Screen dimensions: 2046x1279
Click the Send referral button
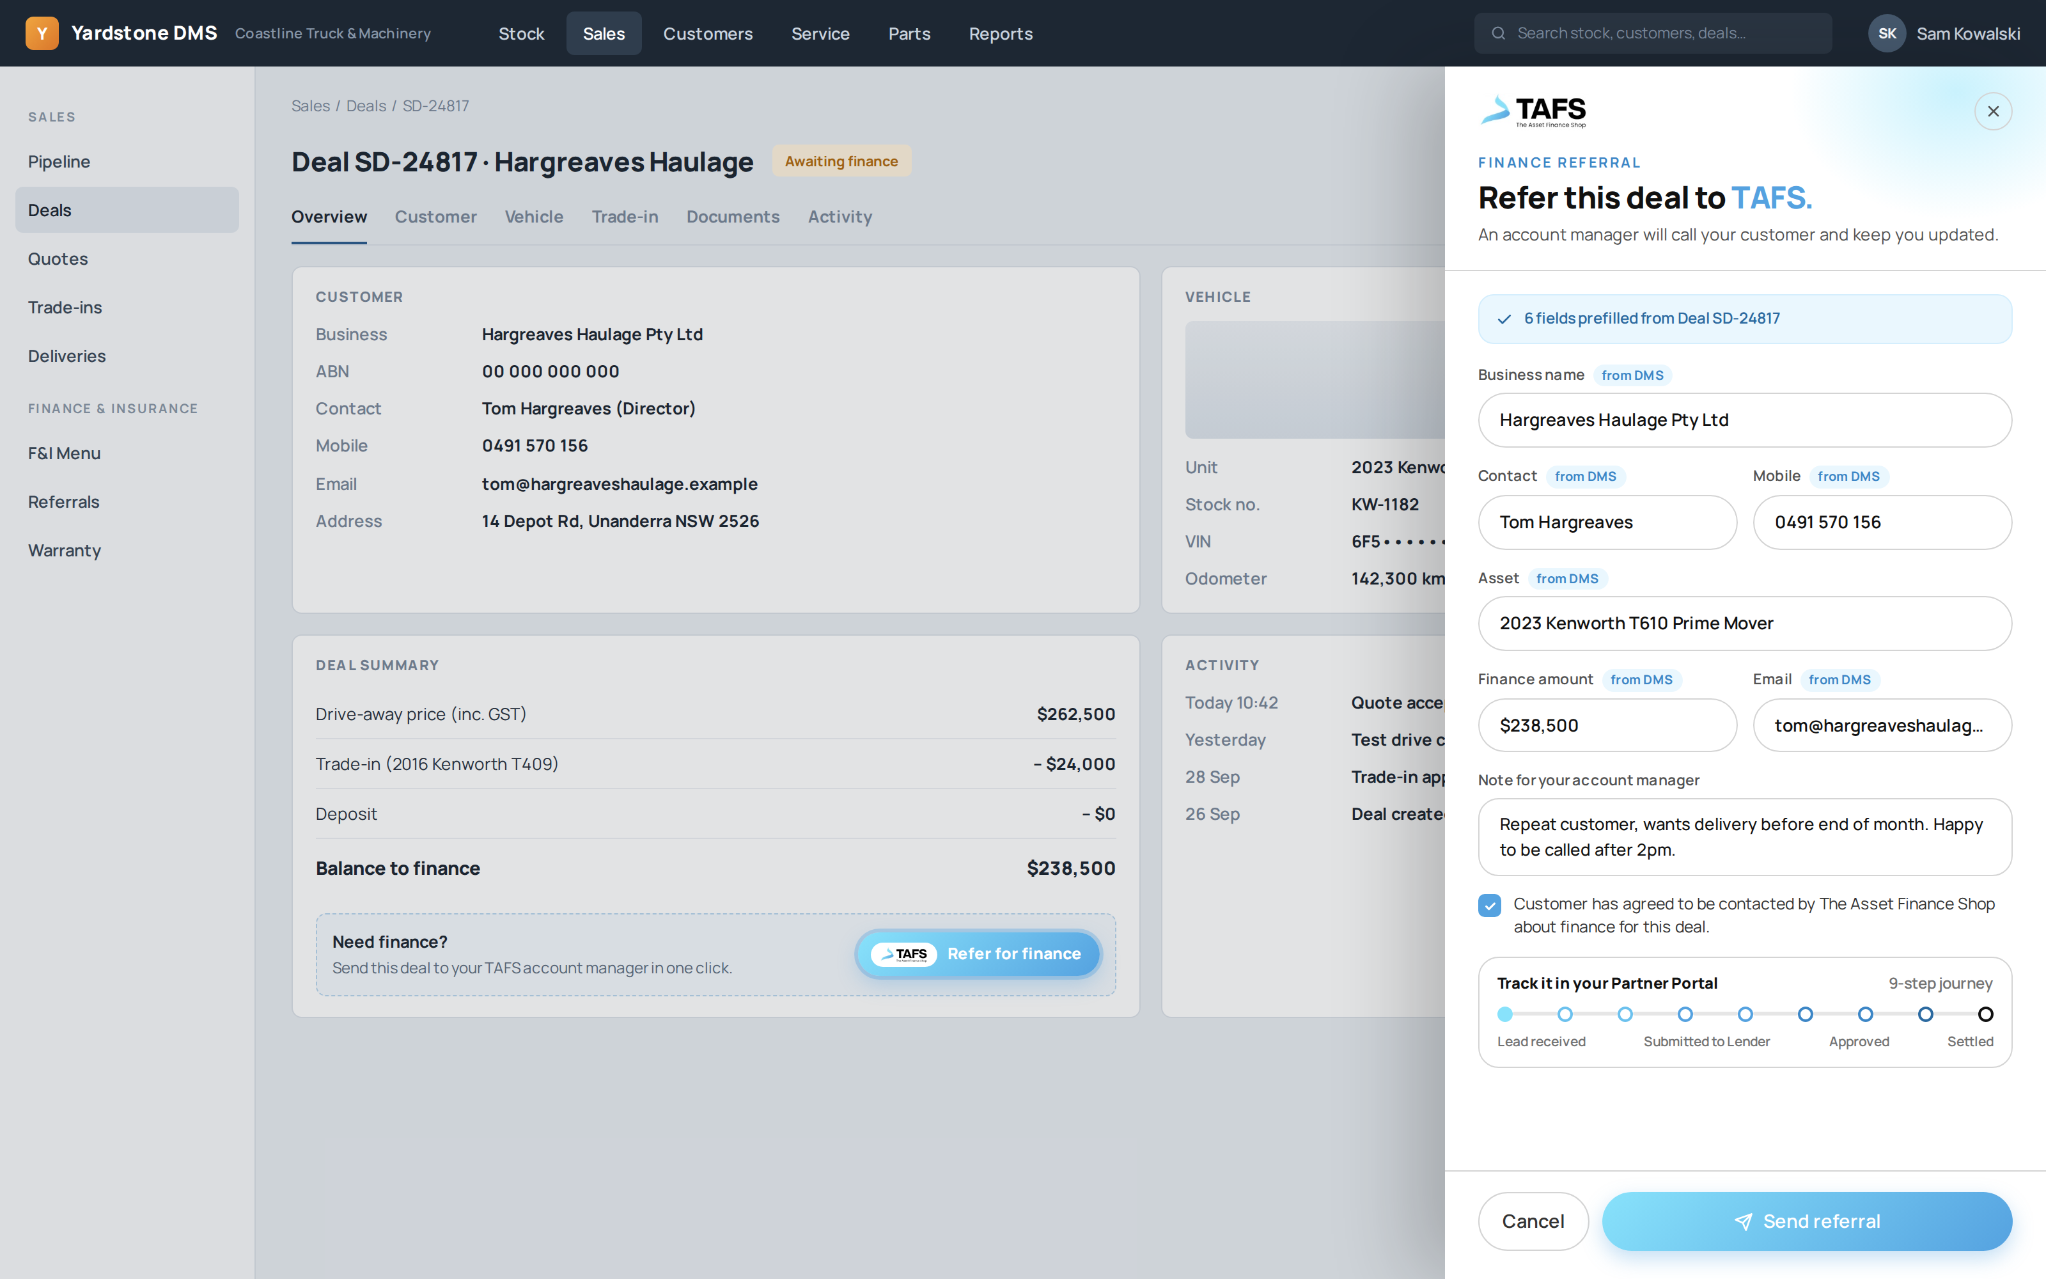coord(1807,1221)
